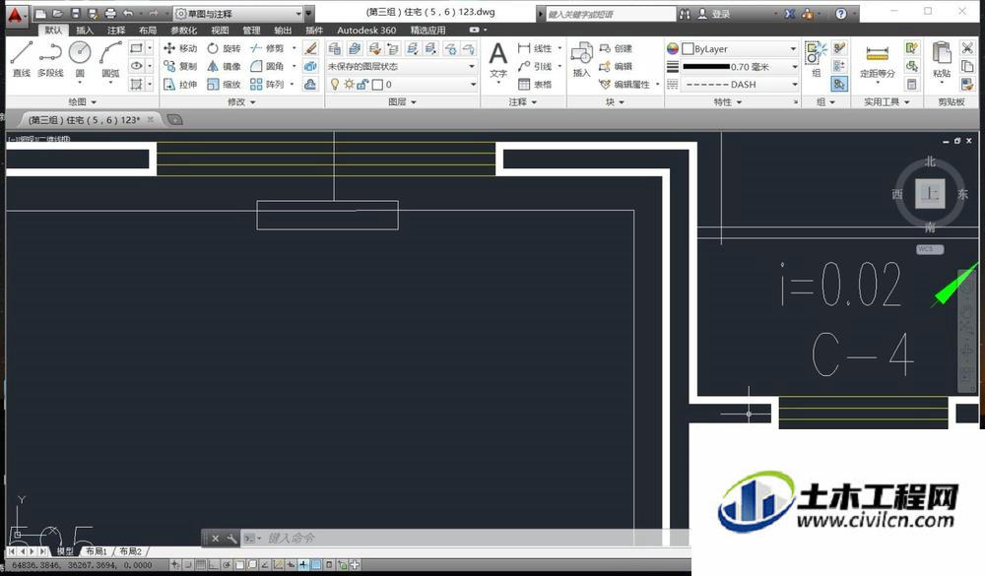Click the Undo arrow in quick access toolbar

pos(128,13)
